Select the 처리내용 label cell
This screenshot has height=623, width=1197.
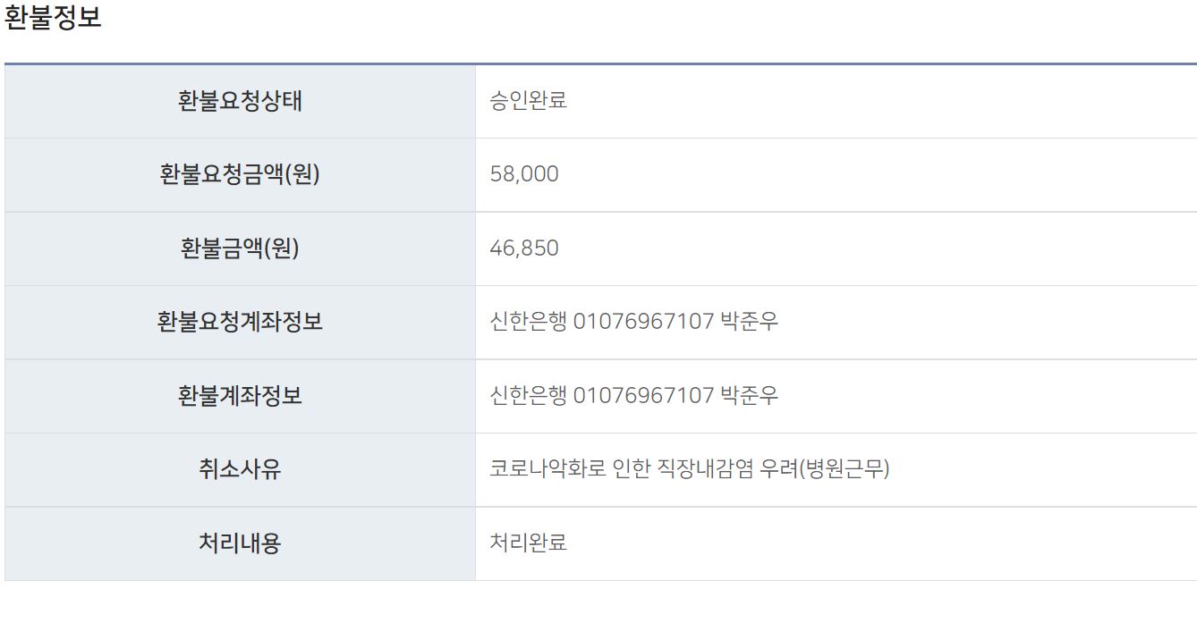pos(240,543)
